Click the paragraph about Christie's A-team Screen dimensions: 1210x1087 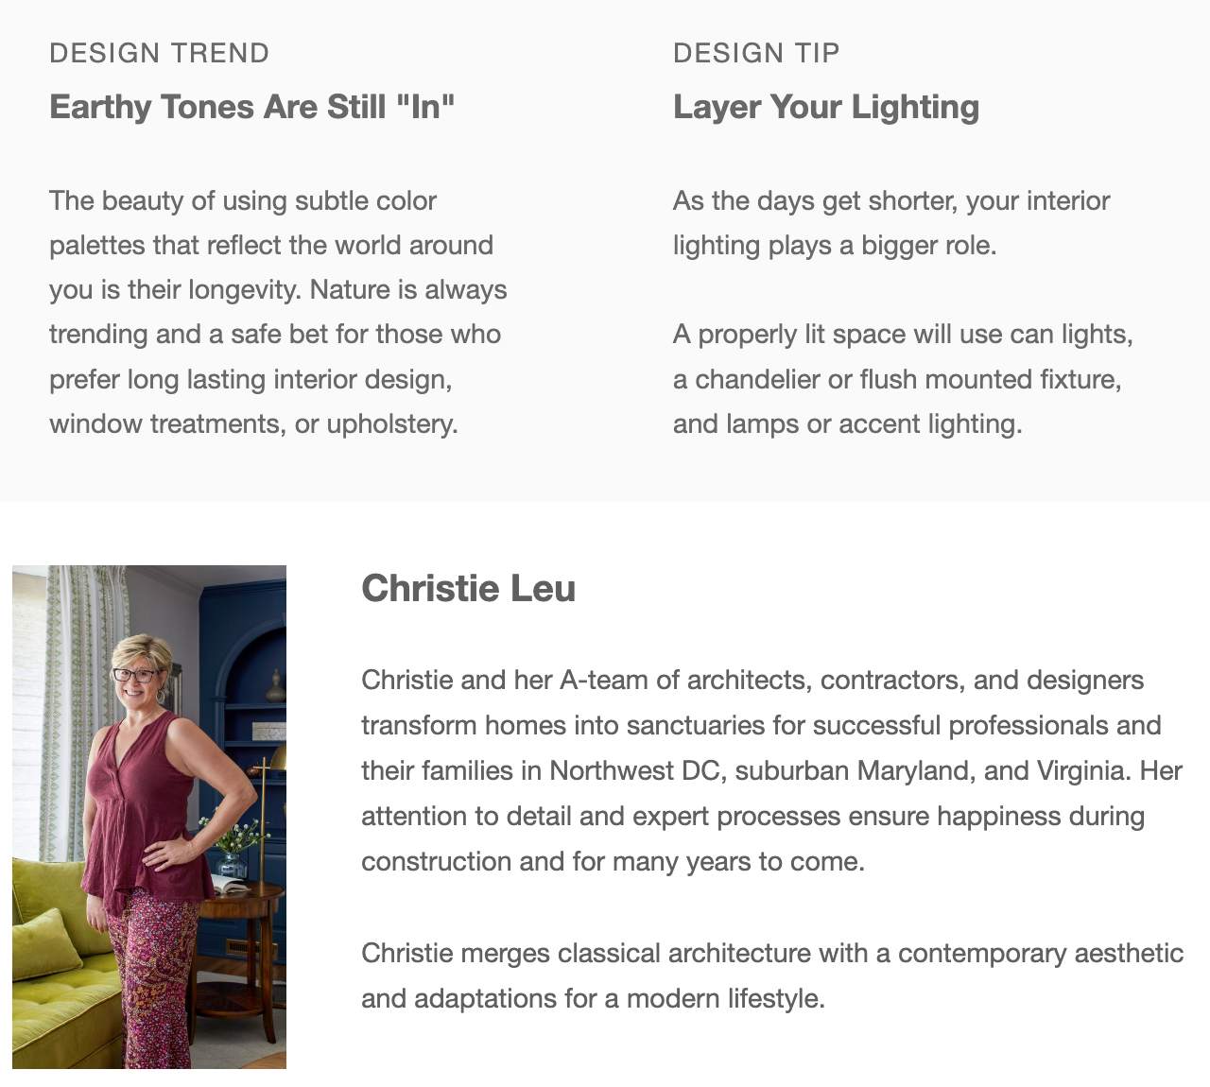[x=771, y=770]
